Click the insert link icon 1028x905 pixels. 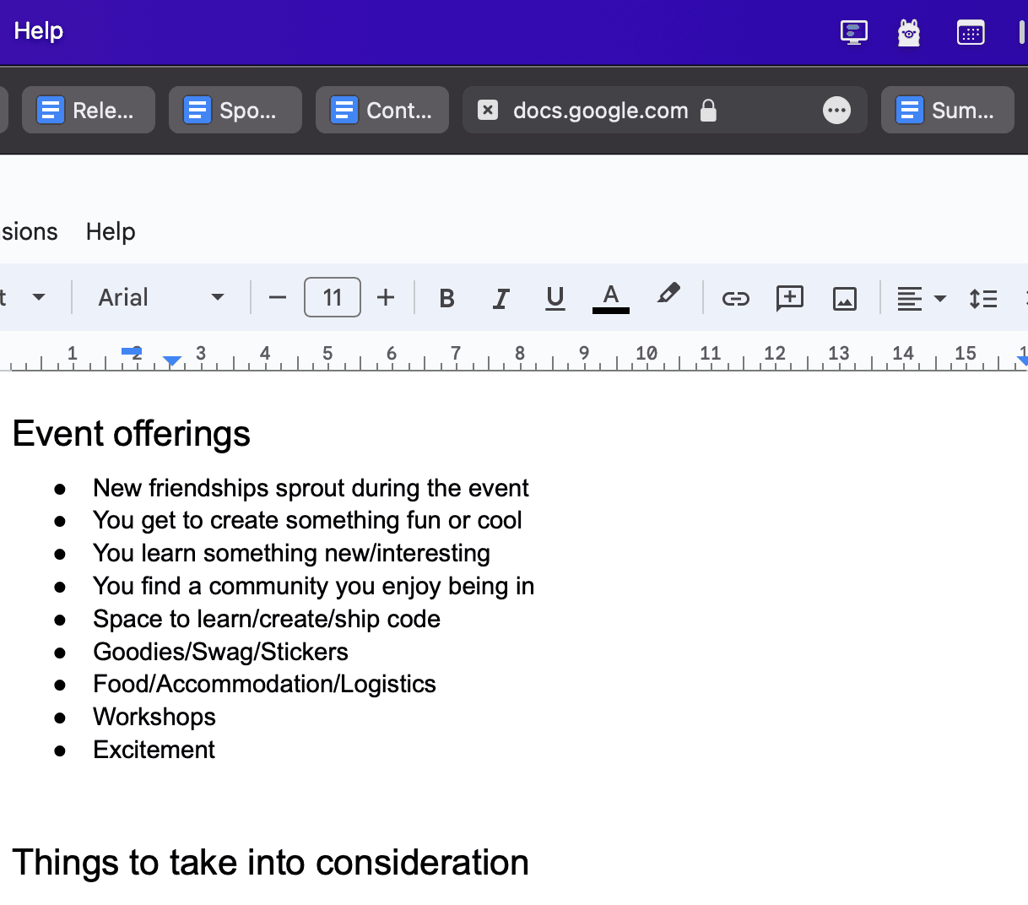(x=735, y=298)
